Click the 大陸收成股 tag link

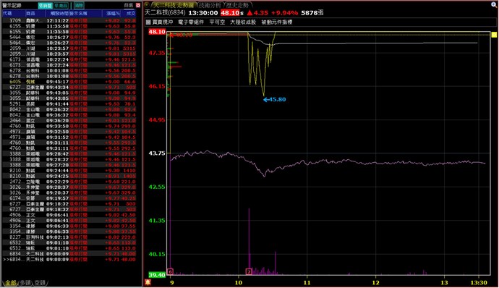click(243, 22)
